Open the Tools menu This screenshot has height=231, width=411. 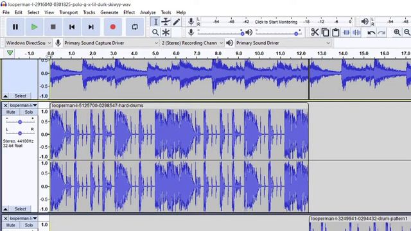point(166,12)
